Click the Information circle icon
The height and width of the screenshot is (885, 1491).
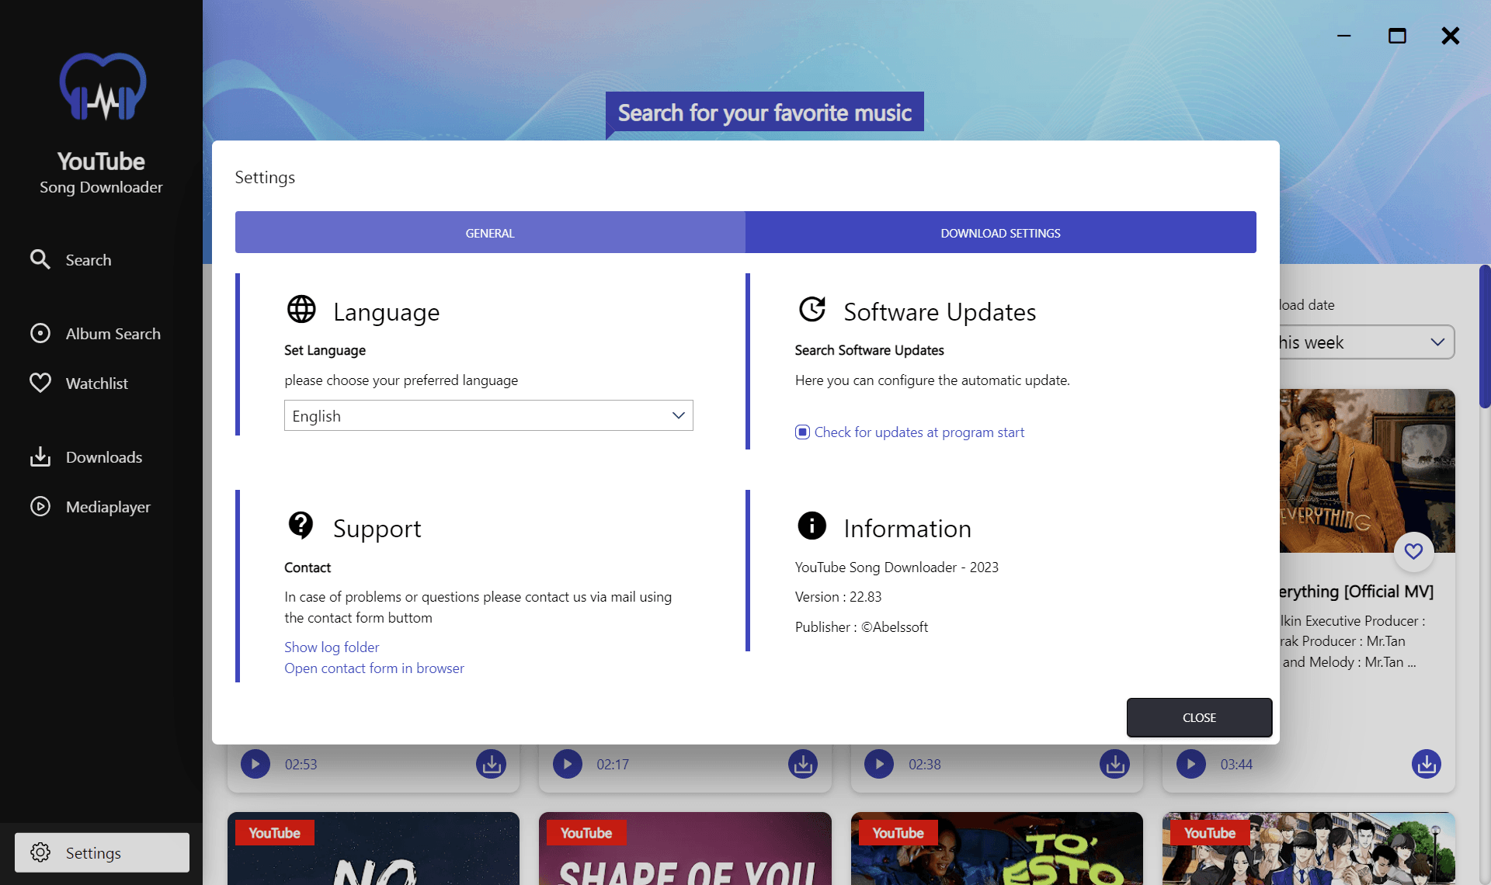812,526
